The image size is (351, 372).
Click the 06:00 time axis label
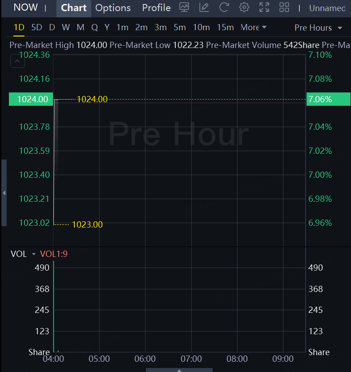pyautogui.click(x=145, y=359)
